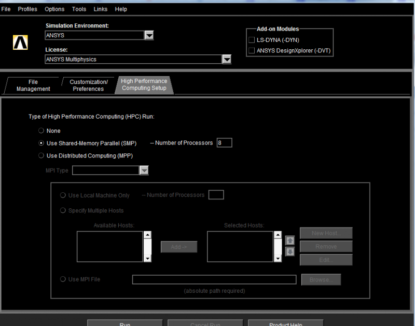
Task: Click the Run button
Action: tap(125, 323)
